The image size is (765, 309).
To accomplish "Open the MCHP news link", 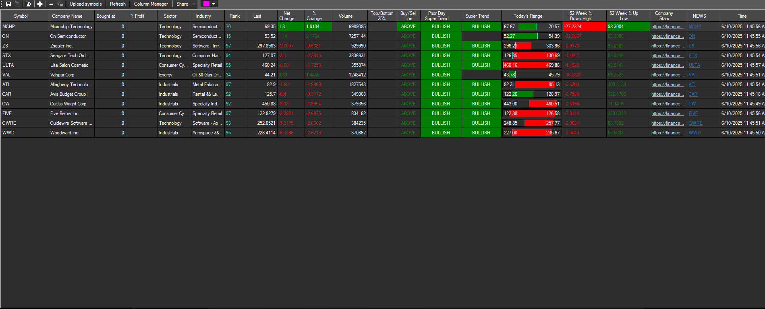I will click(695, 27).
